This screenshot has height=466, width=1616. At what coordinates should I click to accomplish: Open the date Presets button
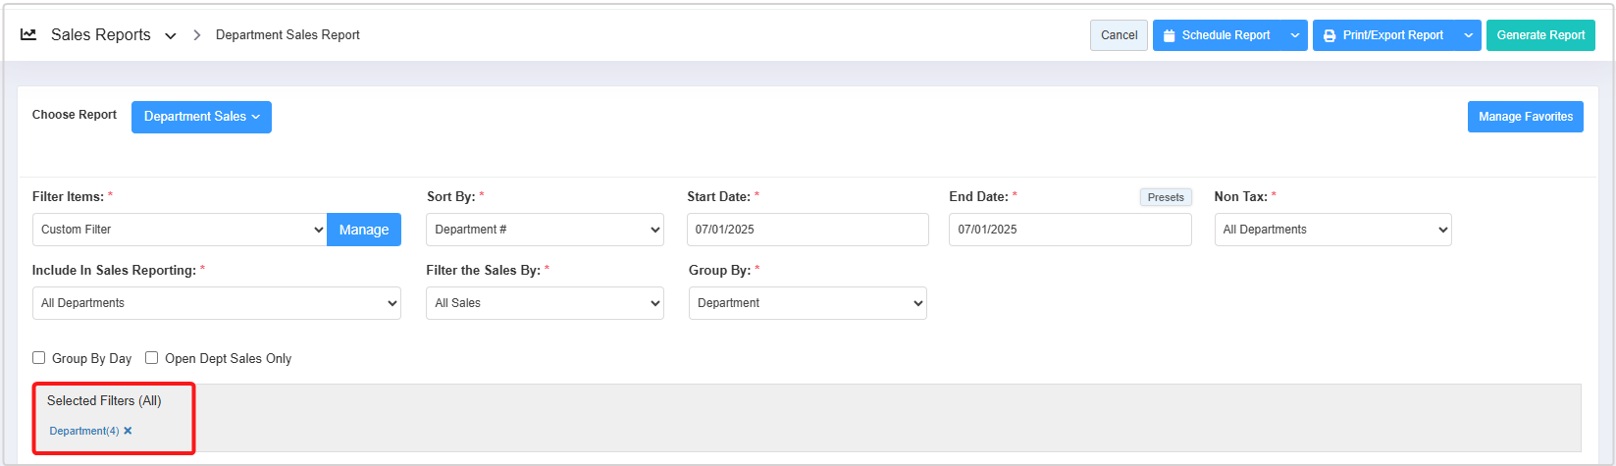click(x=1166, y=197)
